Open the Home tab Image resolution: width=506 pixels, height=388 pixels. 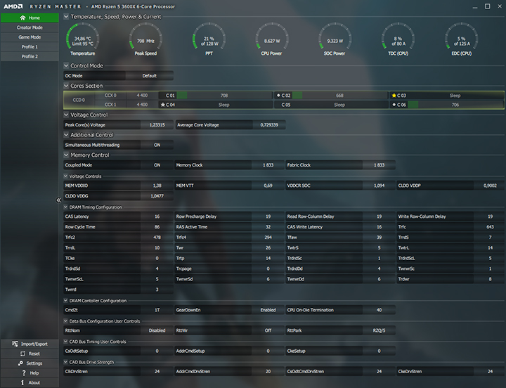pyautogui.click(x=30, y=18)
